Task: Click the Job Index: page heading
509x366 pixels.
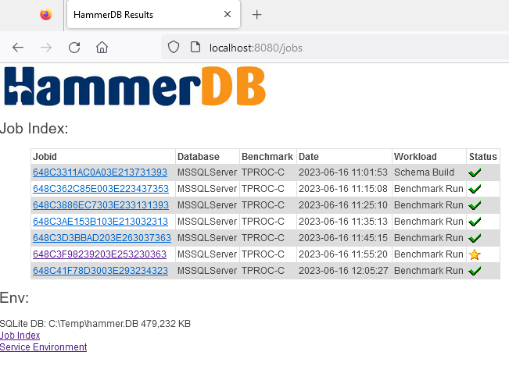Action: pyautogui.click(x=34, y=128)
